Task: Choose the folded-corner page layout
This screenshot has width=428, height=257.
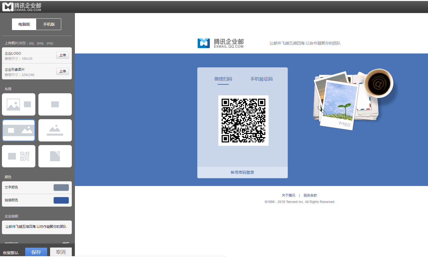Action: pyautogui.click(x=55, y=156)
